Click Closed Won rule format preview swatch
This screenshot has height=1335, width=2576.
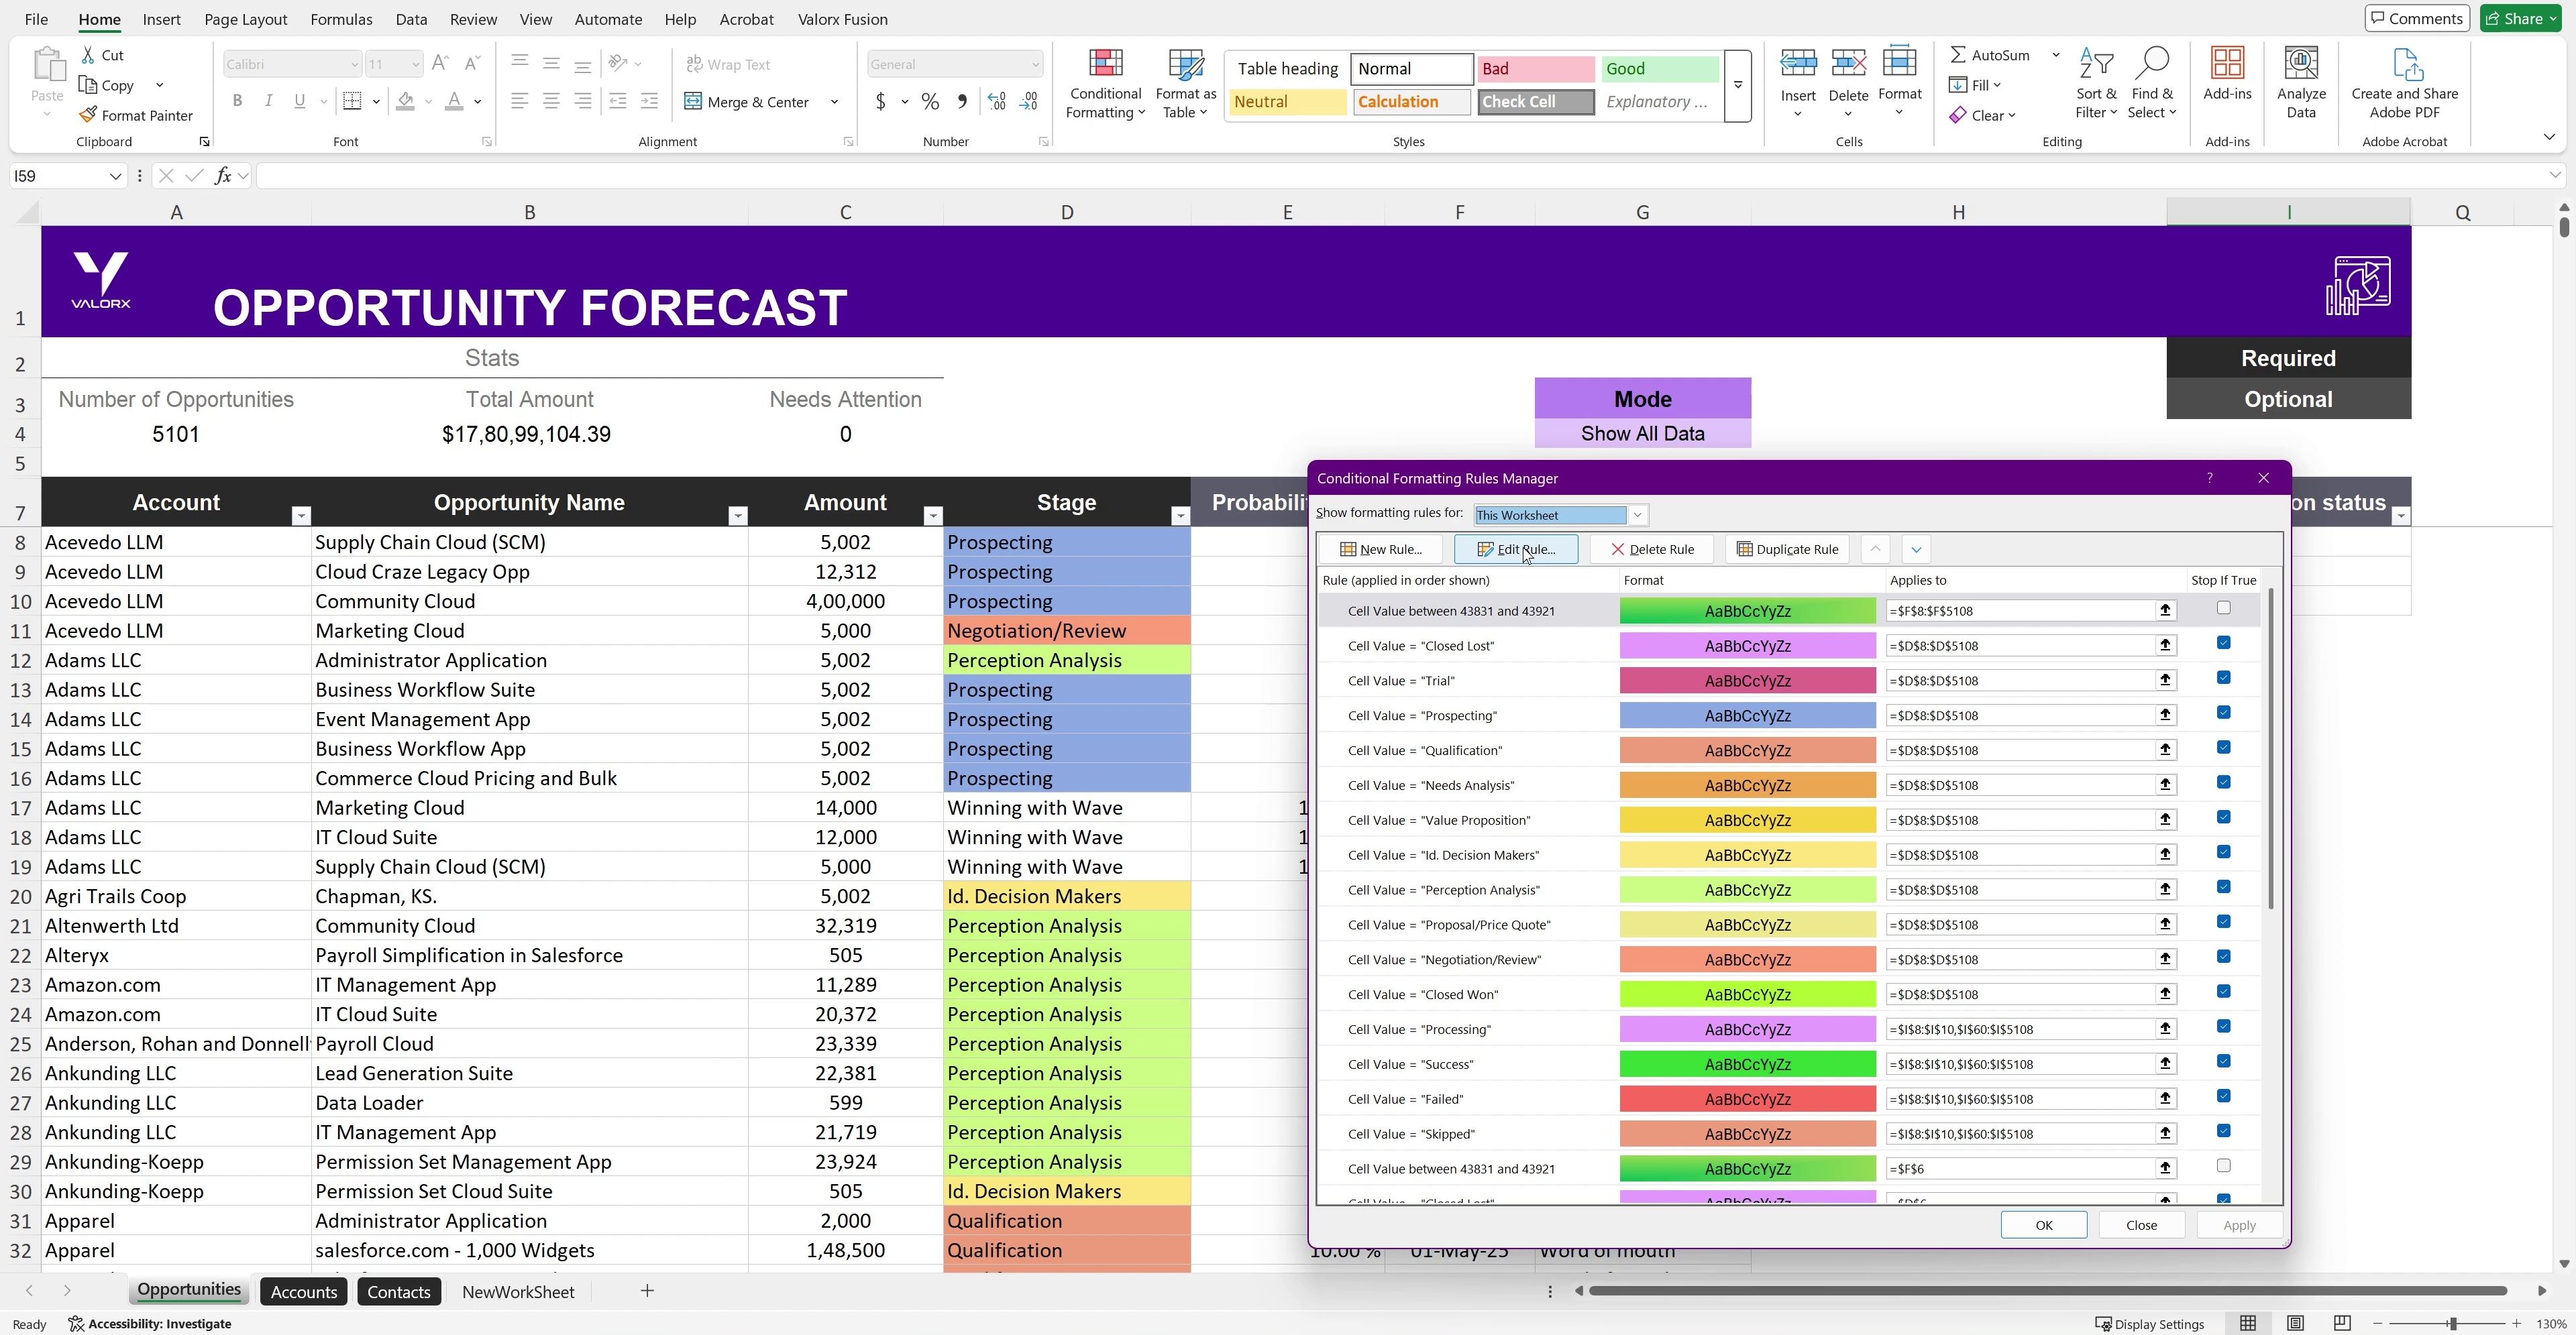pos(1747,994)
